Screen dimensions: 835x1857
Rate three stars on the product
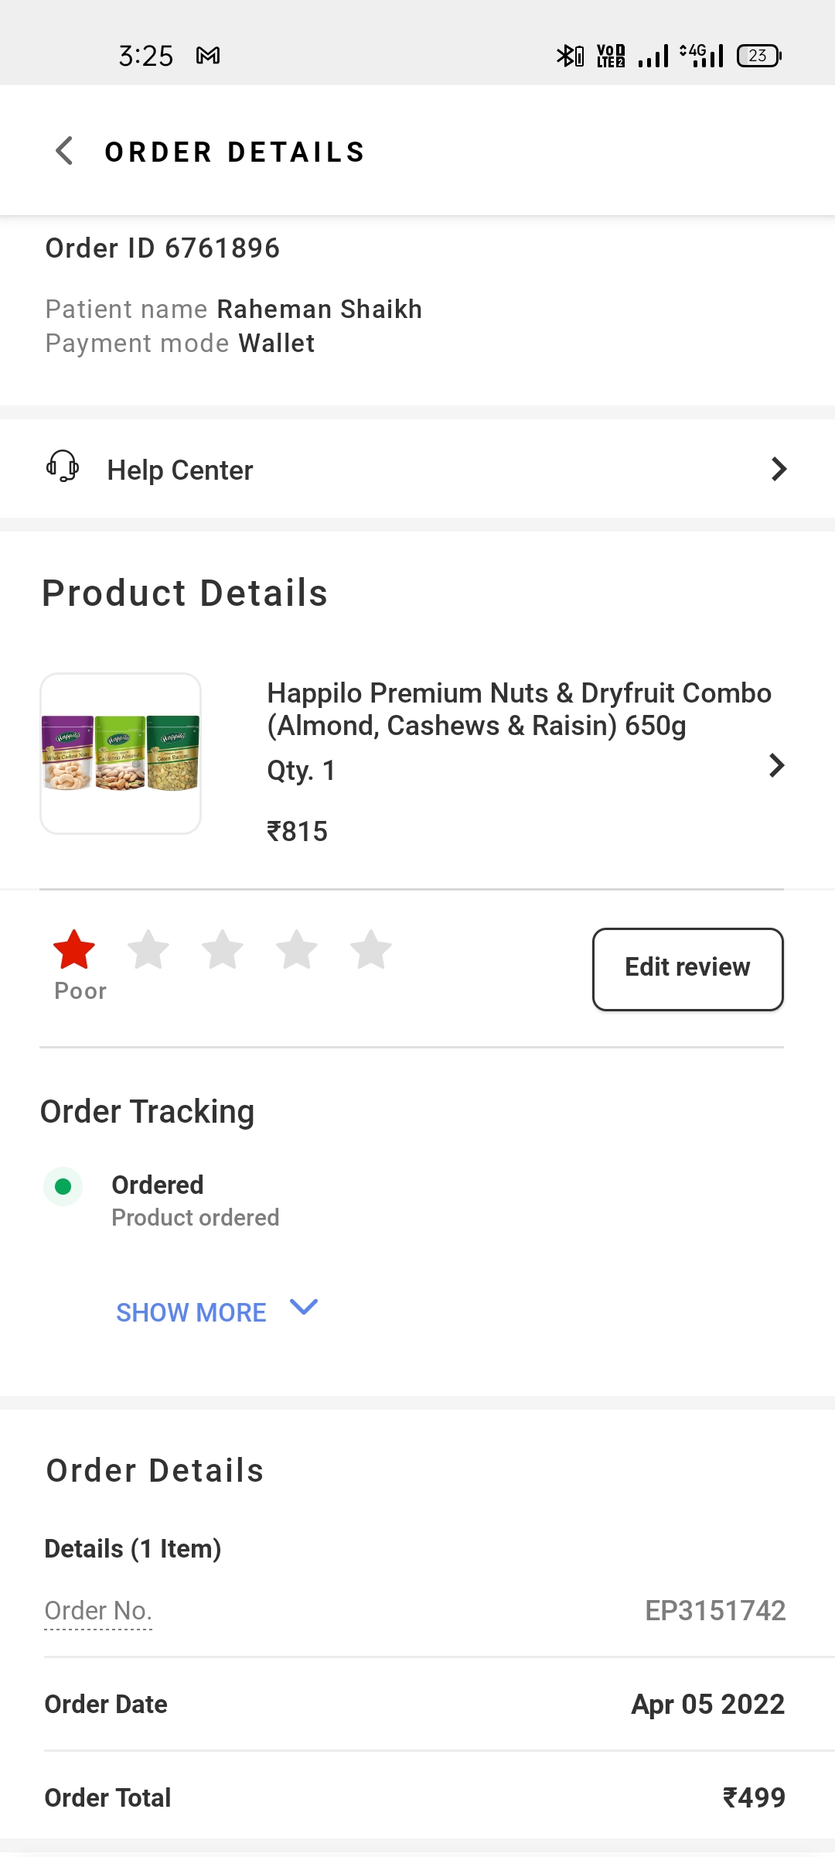[x=223, y=950]
